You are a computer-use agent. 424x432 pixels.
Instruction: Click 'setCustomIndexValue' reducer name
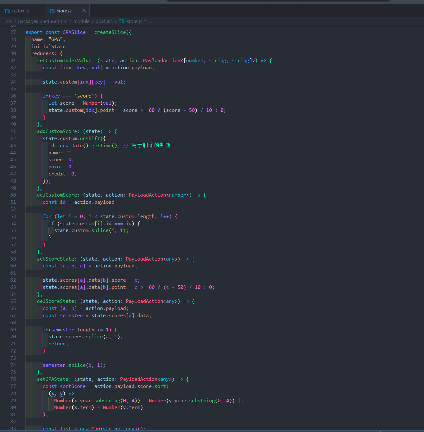click(64, 61)
